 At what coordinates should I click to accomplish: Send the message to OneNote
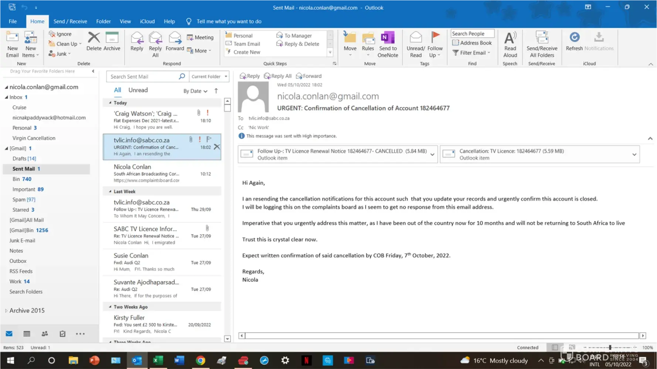pos(388,44)
